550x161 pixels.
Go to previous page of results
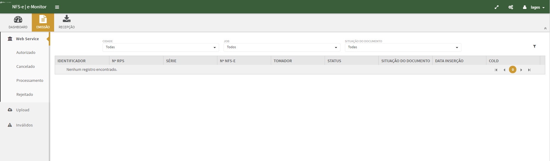(x=504, y=70)
